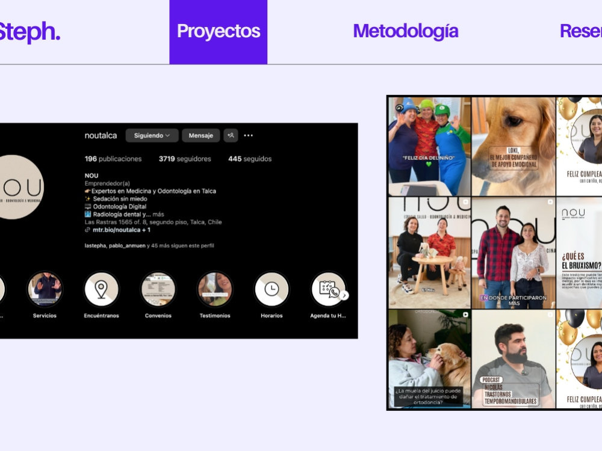Open the Siguiendo dropdown on noutalca profile
The width and height of the screenshot is (602, 451).
[152, 135]
